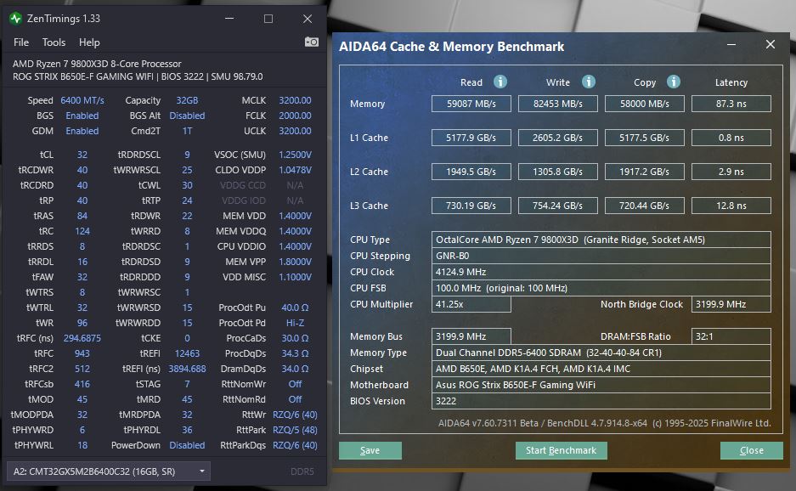The width and height of the screenshot is (796, 491).
Task: Click the Chipset field AMD B650E
Action: [x=601, y=369]
